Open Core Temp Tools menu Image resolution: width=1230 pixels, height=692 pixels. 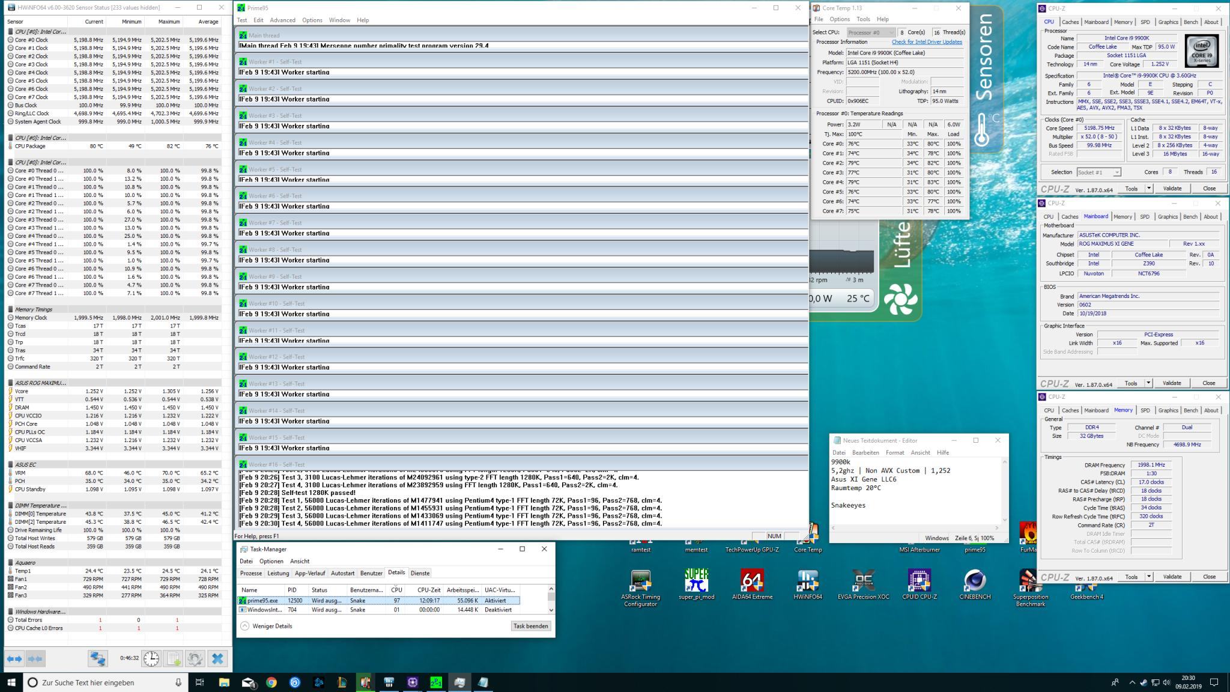tap(863, 19)
